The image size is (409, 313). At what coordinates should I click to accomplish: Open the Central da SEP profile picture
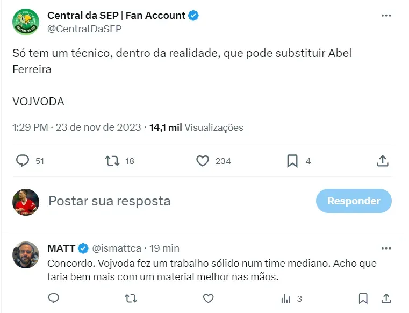[x=26, y=22]
